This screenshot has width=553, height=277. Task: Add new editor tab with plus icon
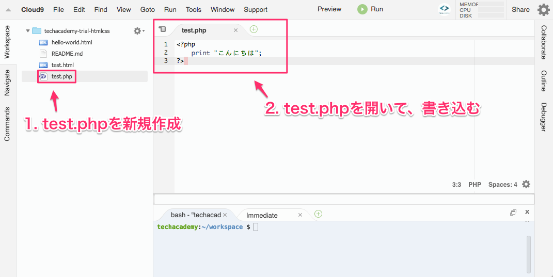(254, 29)
